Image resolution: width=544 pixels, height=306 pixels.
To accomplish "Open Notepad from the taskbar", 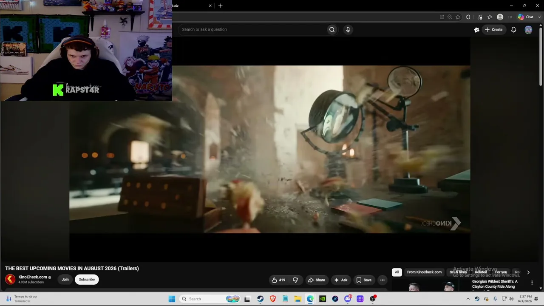I will pyautogui.click(x=285, y=299).
